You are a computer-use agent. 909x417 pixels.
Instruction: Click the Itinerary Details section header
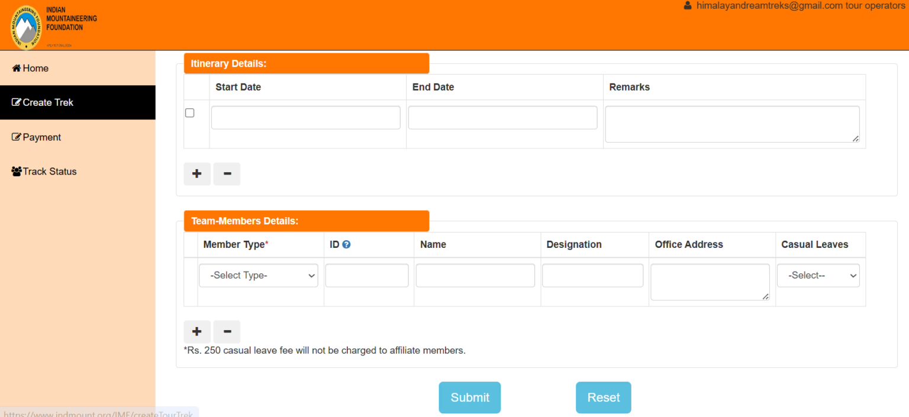(x=307, y=63)
